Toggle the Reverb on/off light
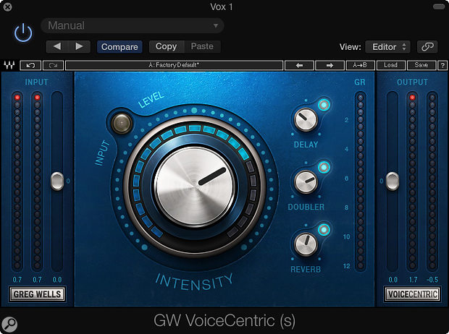This screenshot has height=334, width=449. click(324, 230)
